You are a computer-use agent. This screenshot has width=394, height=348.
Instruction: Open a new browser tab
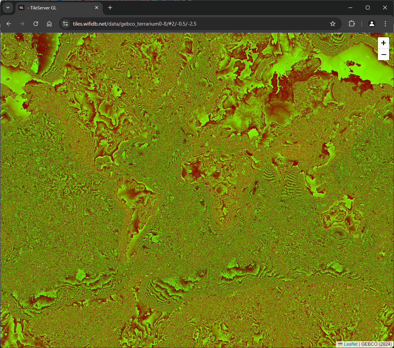(110, 8)
